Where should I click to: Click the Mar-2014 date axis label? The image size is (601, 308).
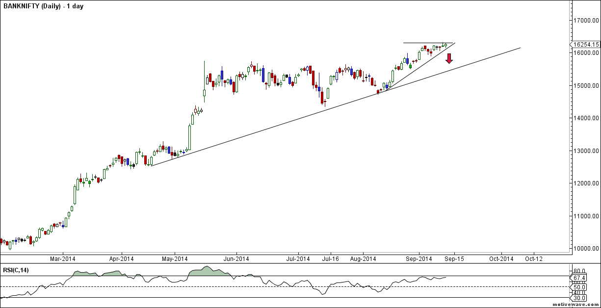click(x=63, y=258)
